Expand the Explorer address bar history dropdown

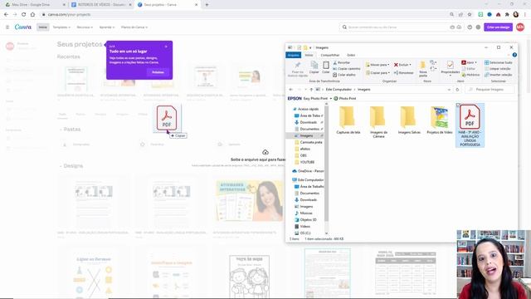(449, 90)
